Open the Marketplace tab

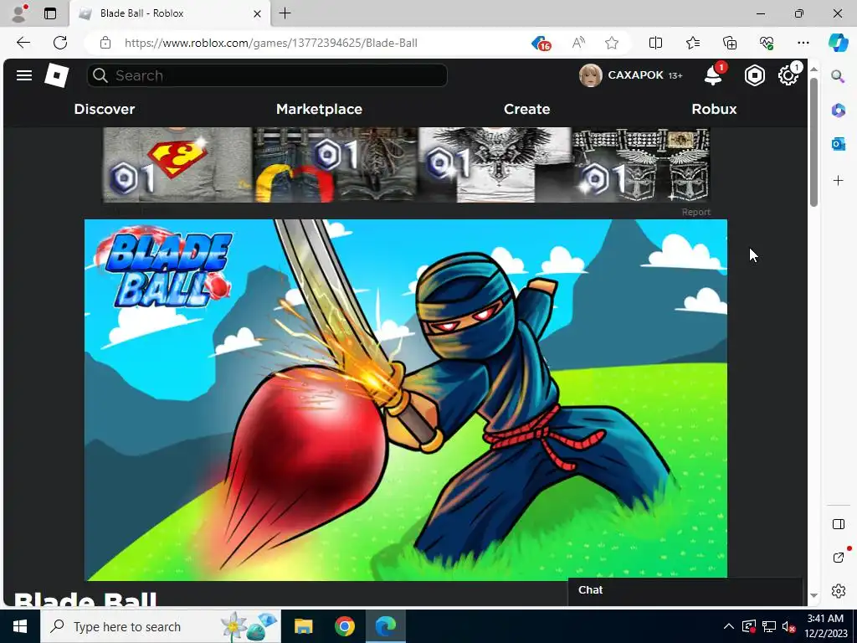click(319, 109)
